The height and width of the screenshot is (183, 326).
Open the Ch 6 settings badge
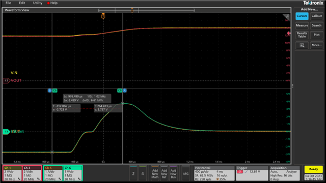pos(73,173)
